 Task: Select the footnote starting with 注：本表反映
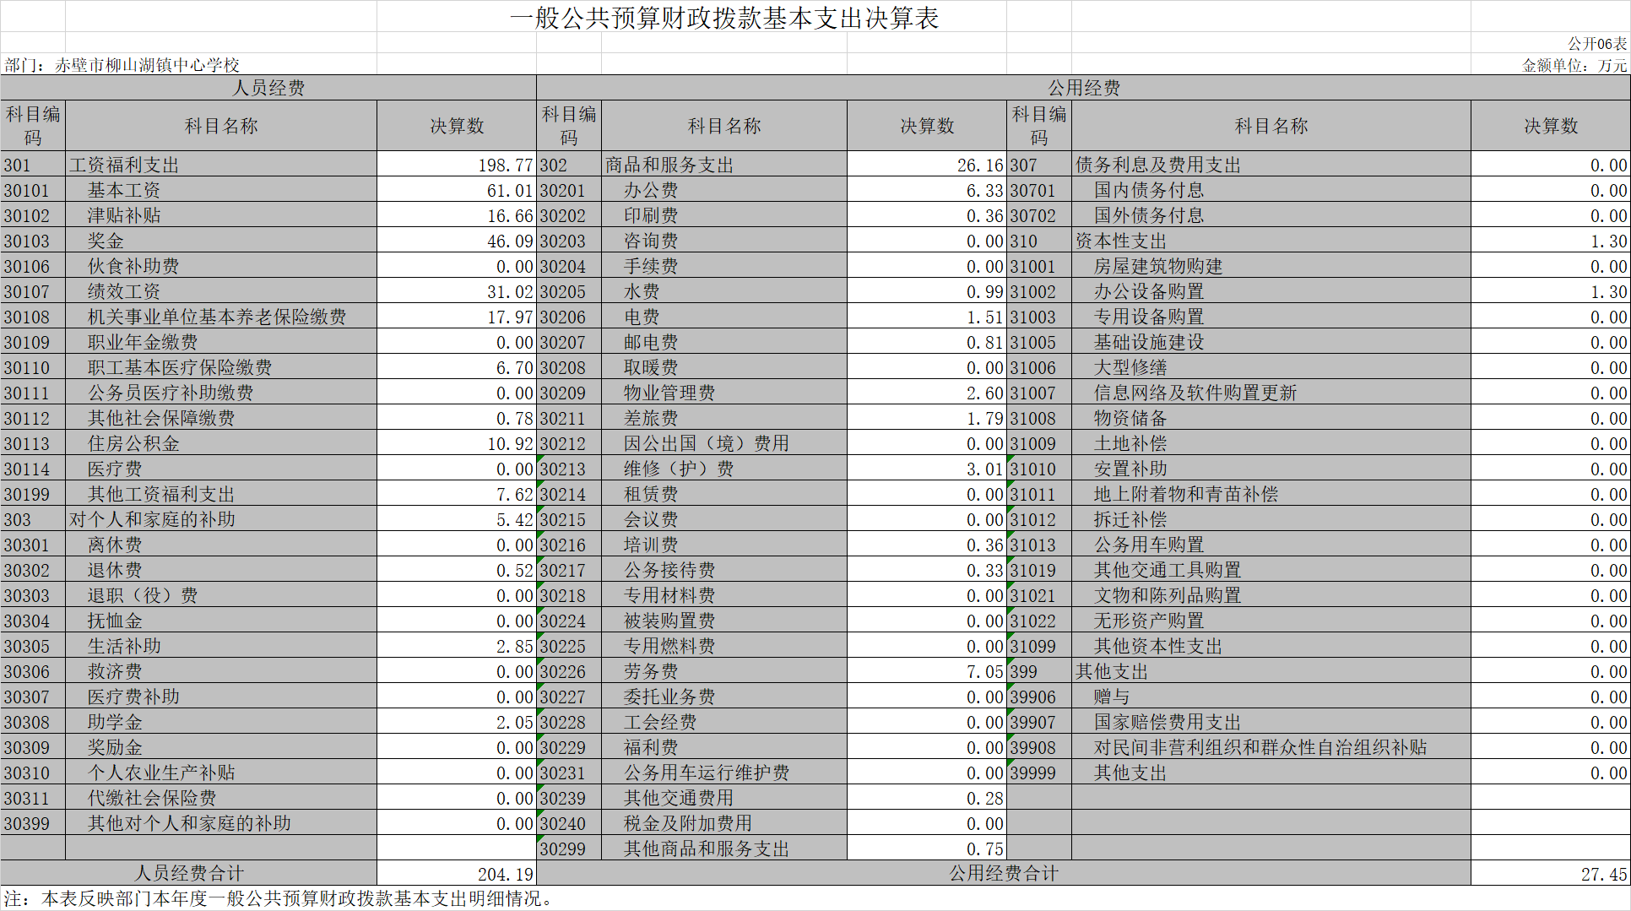(279, 898)
